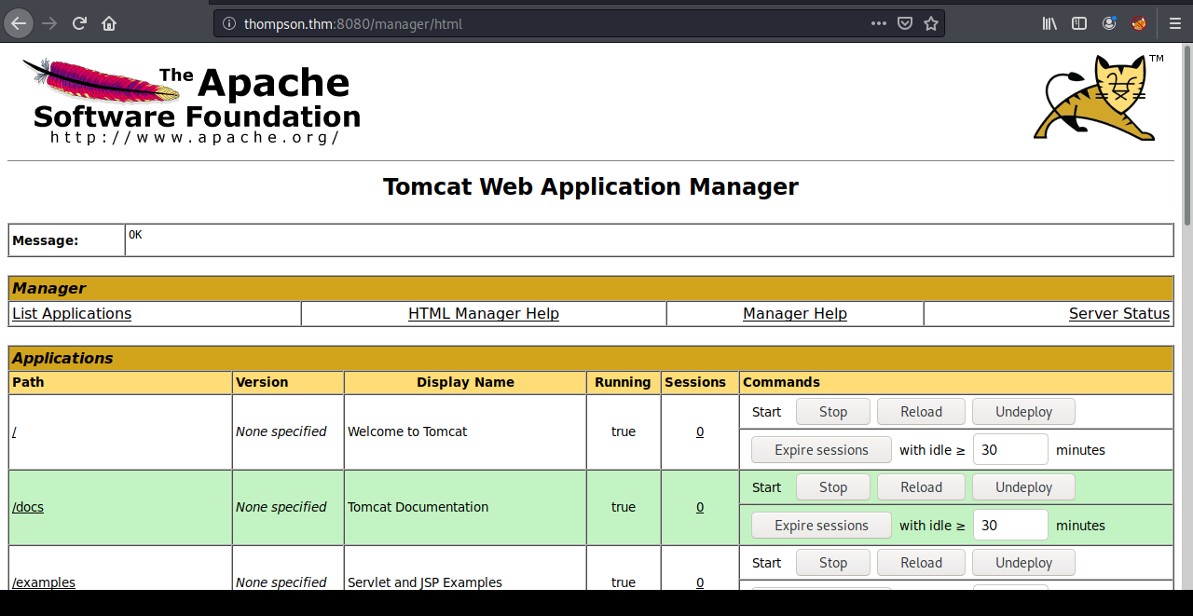Undeploy the /examples application
This screenshot has height=616, width=1193.
[x=1023, y=563]
